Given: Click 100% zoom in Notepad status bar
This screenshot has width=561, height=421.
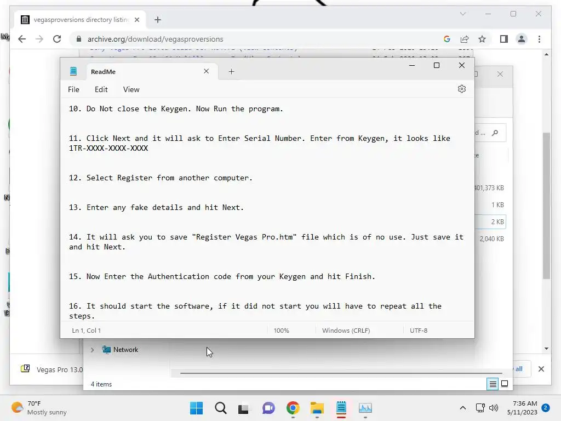Looking at the screenshot, I should coord(281,331).
